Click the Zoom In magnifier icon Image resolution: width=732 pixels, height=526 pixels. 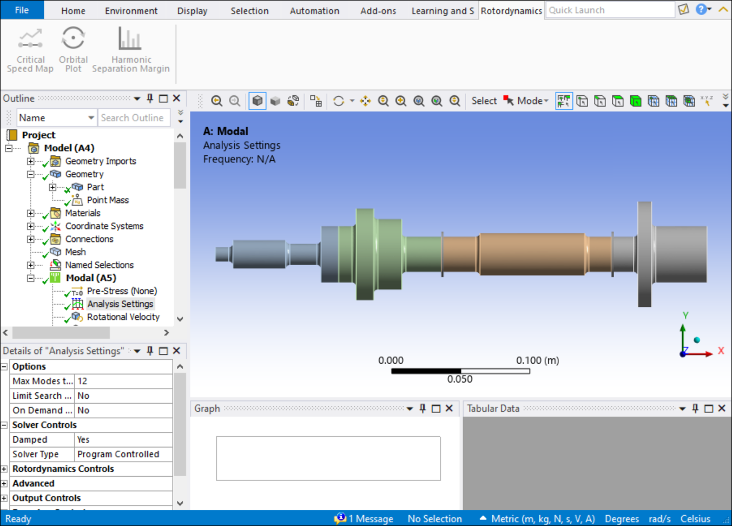click(400, 101)
